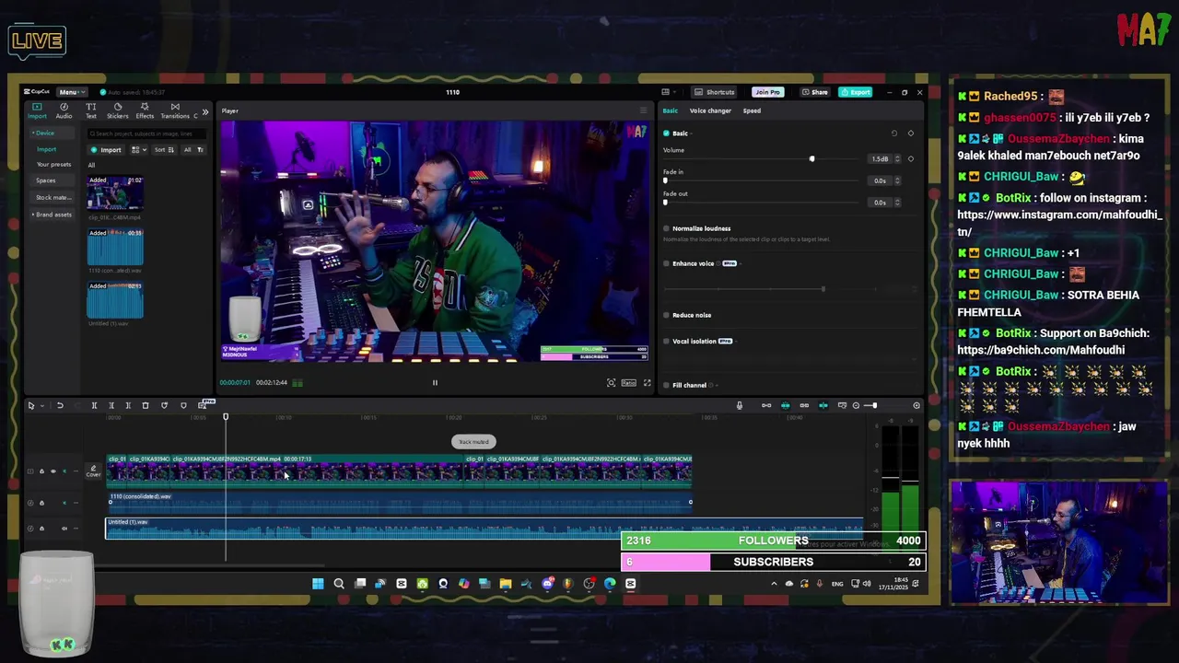The image size is (1179, 663).
Task: Click the Delete trash icon in timeline toolbar
Action: click(146, 405)
